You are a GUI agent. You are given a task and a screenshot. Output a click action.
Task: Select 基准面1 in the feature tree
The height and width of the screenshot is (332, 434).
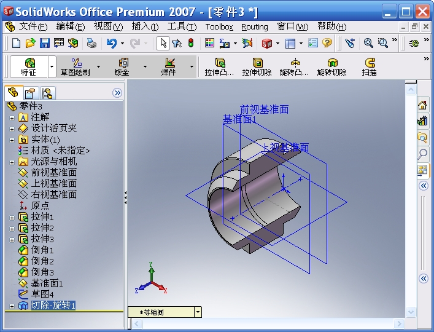tap(47, 283)
